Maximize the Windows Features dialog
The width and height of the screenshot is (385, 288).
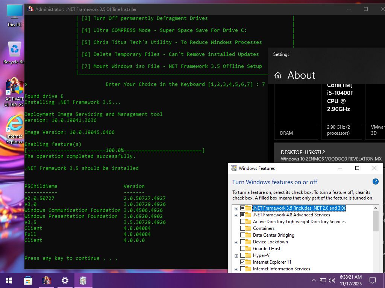(357, 168)
